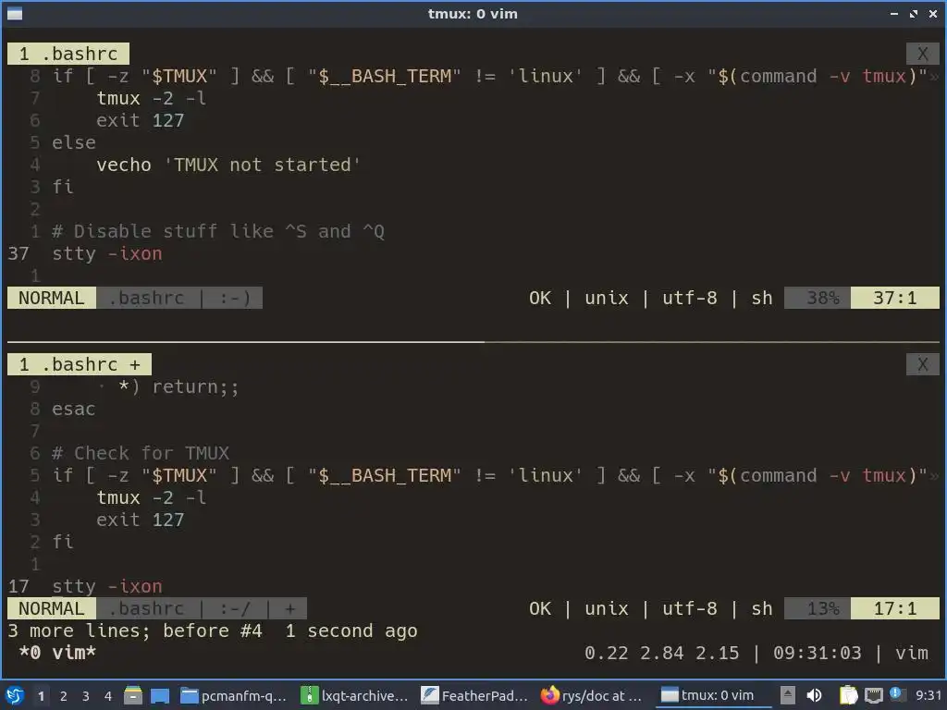947x710 pixels.
Task: Click the 'esac' line in lower pane
Action: pos(74,410)
